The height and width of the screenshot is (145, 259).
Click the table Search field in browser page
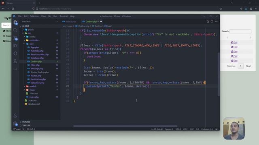click(x=240, y=31)
